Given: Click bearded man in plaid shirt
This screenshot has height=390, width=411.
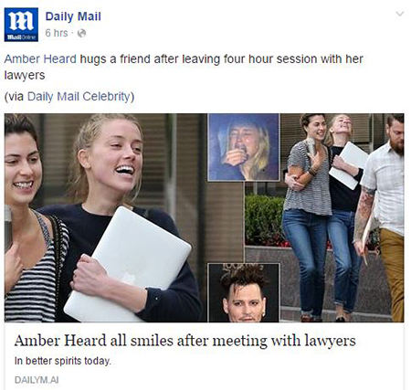Looking at the screenshot, I should pos(384,213).
